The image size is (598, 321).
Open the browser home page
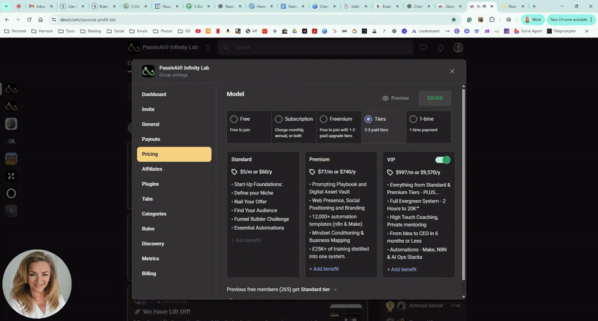(40, 19)
